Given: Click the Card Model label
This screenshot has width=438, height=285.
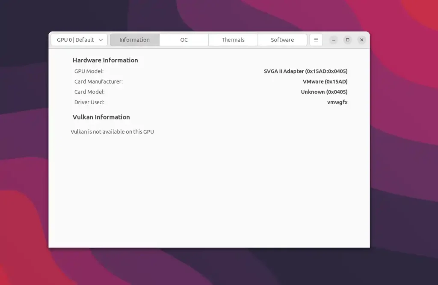Looking at the screenshot, I should [89, 92].
